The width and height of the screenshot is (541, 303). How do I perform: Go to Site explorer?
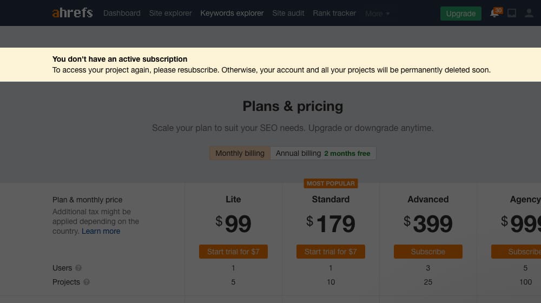[170, 13]
